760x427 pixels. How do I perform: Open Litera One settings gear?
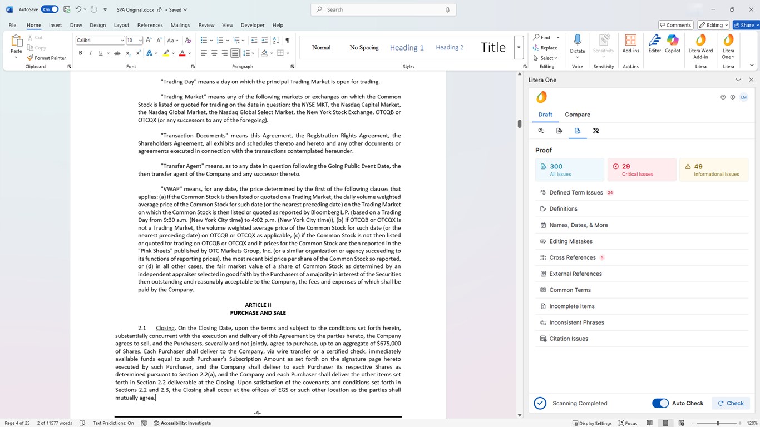pyautogui.click(x=733, y=97)
